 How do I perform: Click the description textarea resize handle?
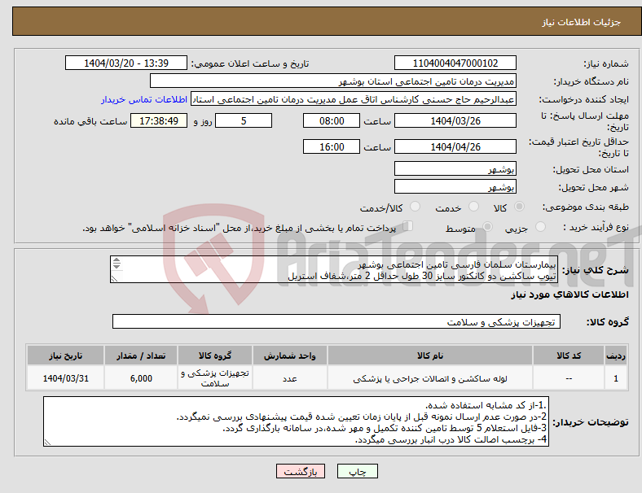click(114, 279)
